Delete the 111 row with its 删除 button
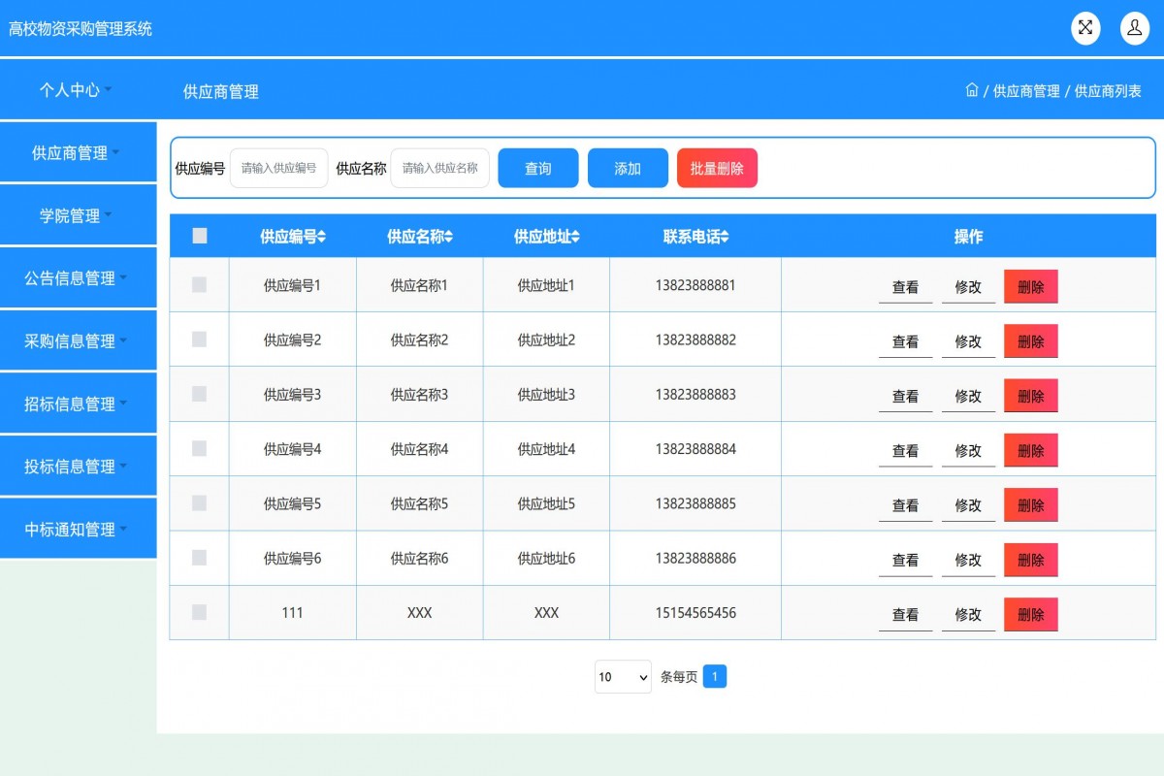The width and height of the screenshot is (1164, 776). [x=1030, y=613]
